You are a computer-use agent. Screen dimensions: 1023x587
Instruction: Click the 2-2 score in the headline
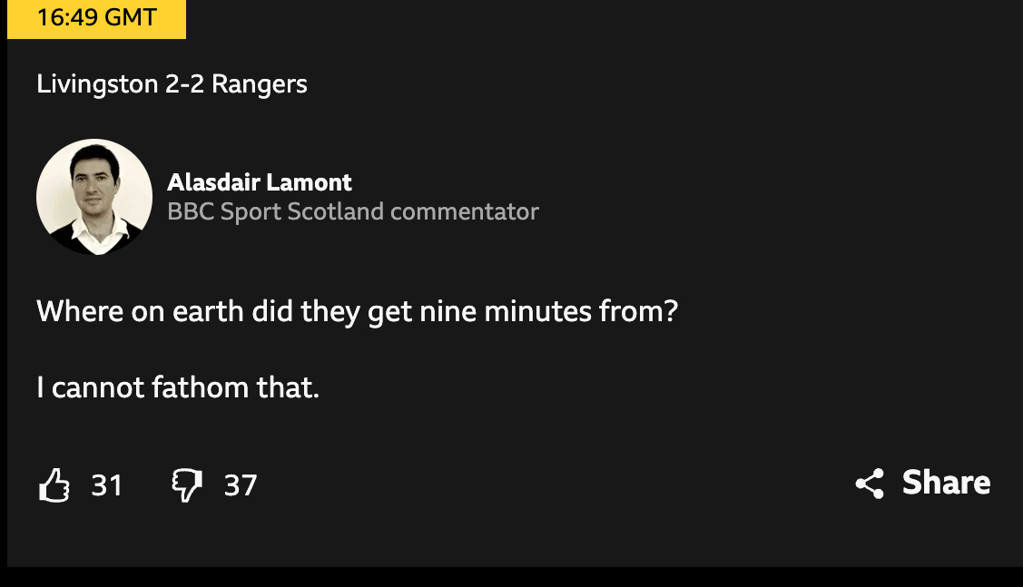coord(184,84)
